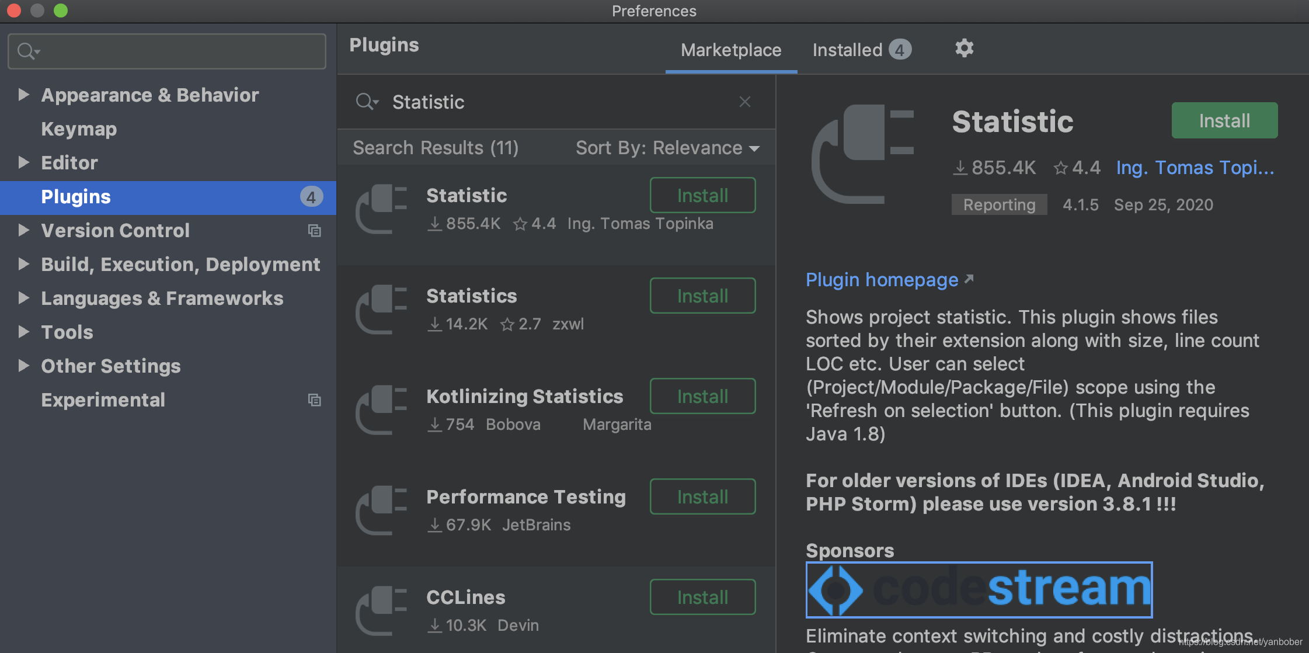Select the Kotlinizing Statistics plugin icon
This screenshot has width=1309, height=653.
pyautogui.click(x=382, y=409)
